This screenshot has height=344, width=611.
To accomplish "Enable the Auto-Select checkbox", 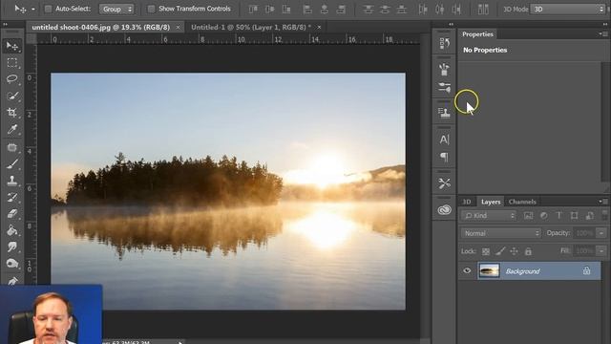I will click(x=48, y=9).
